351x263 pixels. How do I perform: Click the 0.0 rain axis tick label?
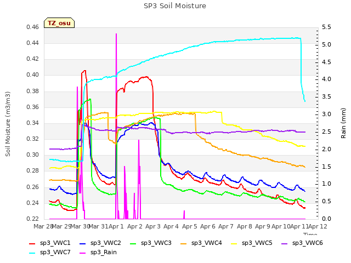[x=326, y=219]
